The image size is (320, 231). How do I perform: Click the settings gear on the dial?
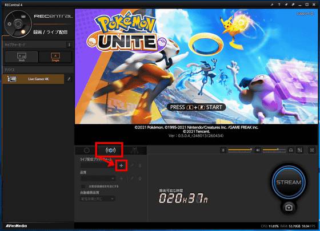point(9,24)
